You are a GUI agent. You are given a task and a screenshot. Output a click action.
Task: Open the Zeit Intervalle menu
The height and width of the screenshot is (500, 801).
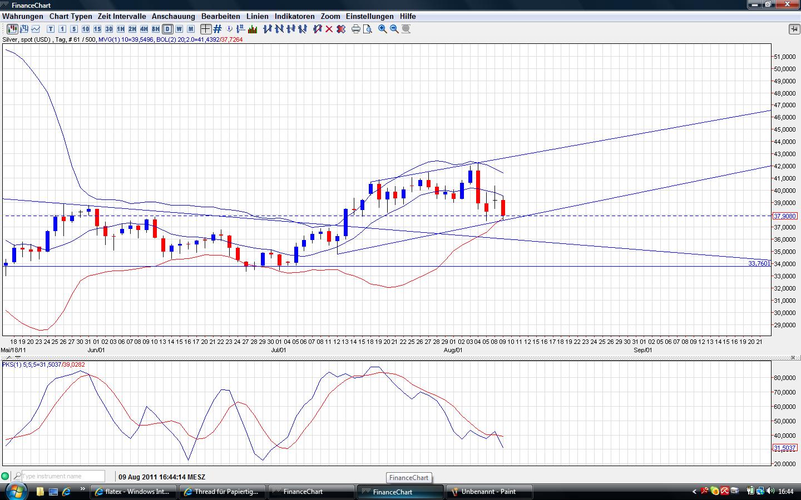pos(122,16)
